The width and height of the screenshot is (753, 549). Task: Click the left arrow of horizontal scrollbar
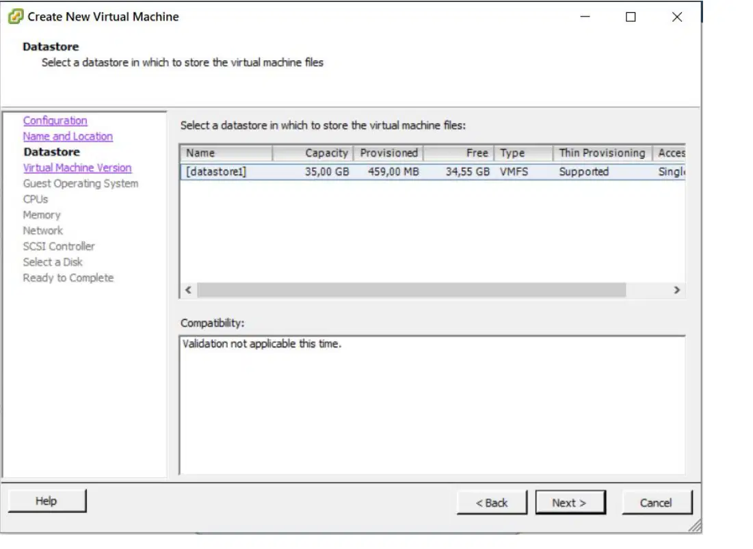188,290
